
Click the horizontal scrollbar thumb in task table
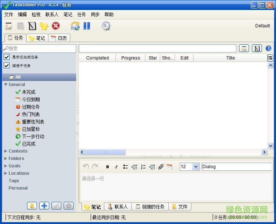(105, 152)
